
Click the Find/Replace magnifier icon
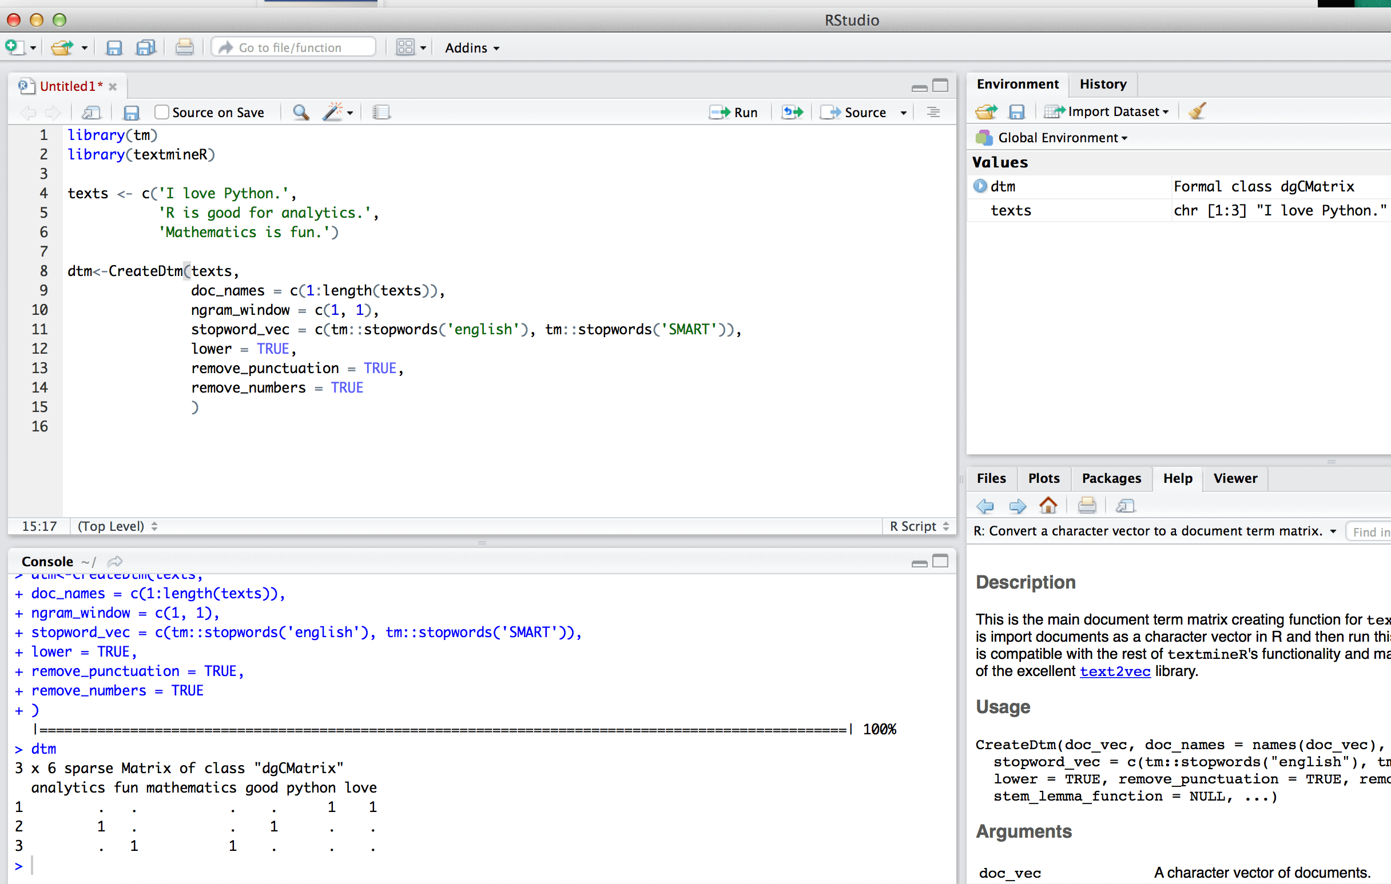click(300, 112)
